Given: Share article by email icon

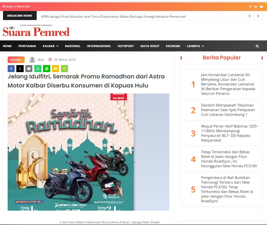Looking at the screenshot, I should coord(29,68).
